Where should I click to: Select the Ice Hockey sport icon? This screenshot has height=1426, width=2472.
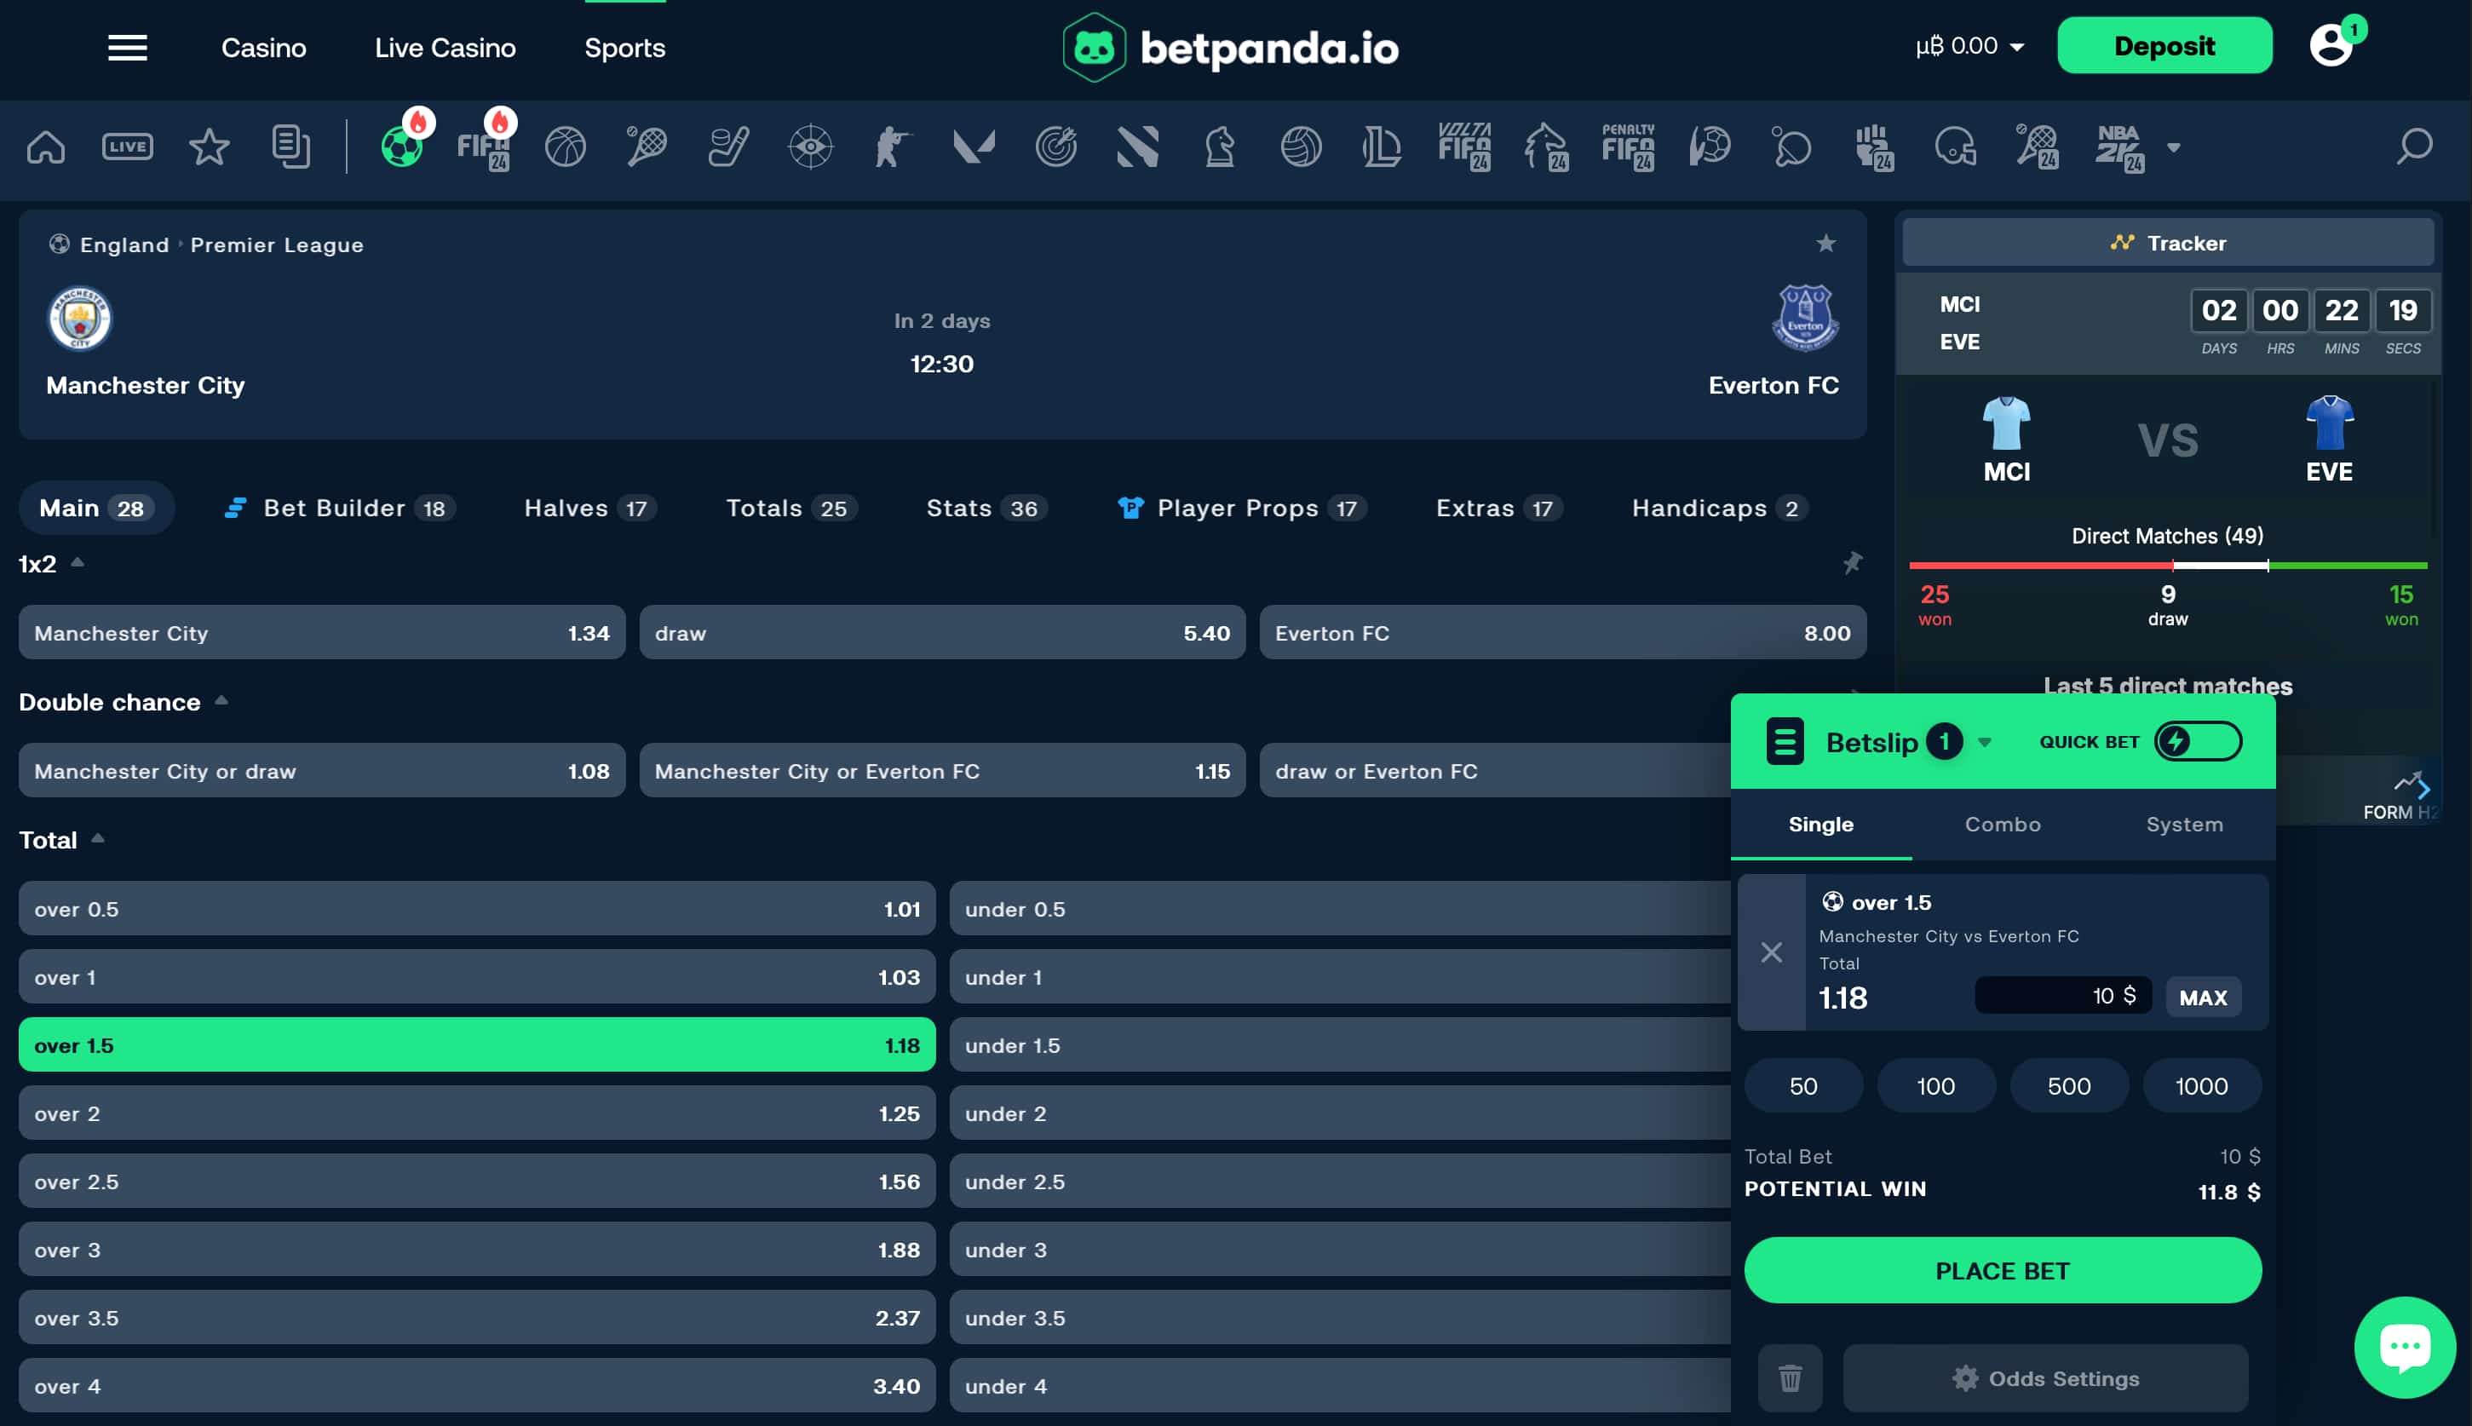coord(727,147)
